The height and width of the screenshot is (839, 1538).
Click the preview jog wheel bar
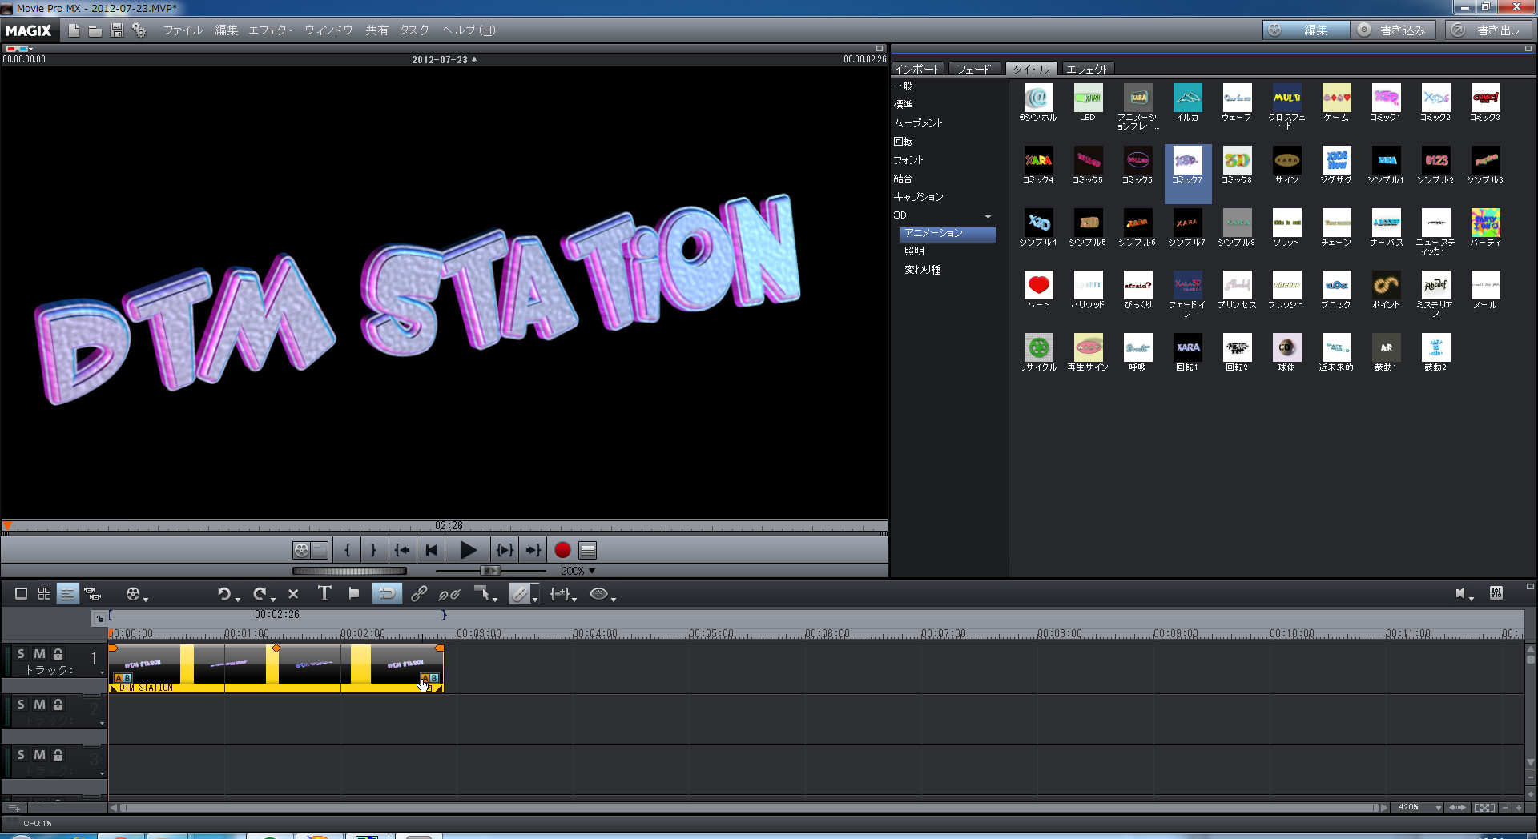pos(349,571)
